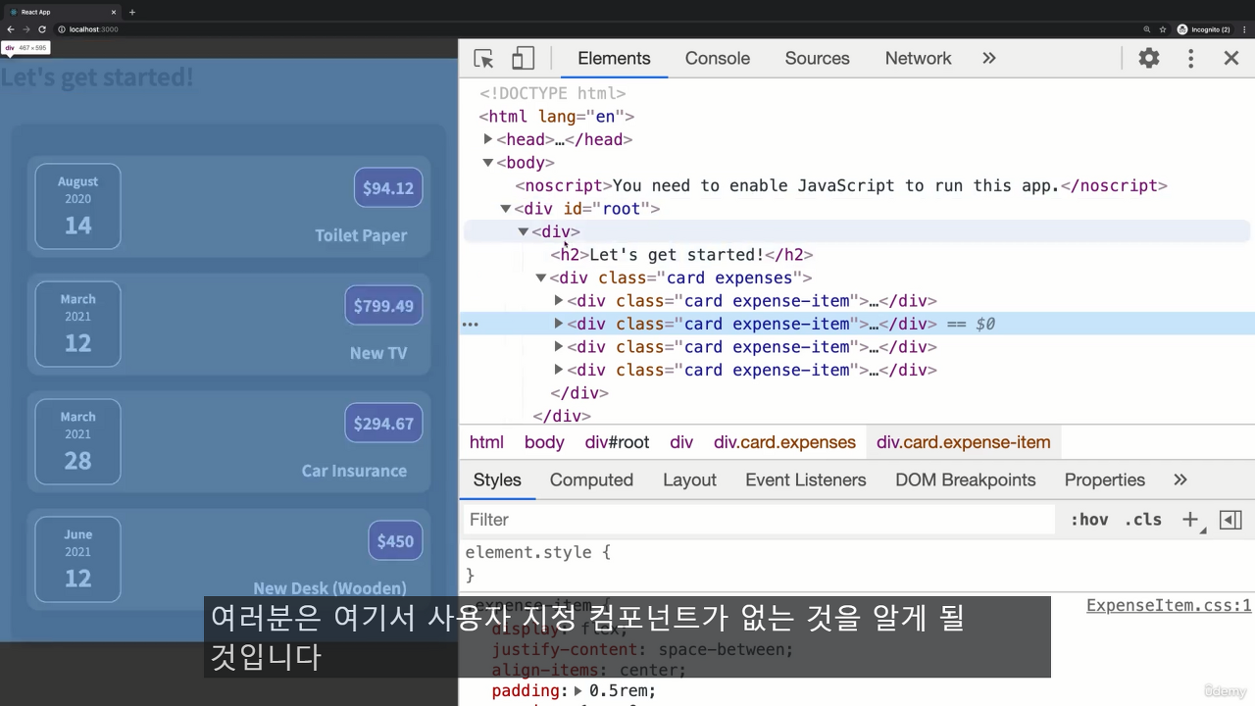The width and height of the screenshot is (1255, 706).
Task: Expand the padding shorthand property triangle
Action: [x=578, y=691]
